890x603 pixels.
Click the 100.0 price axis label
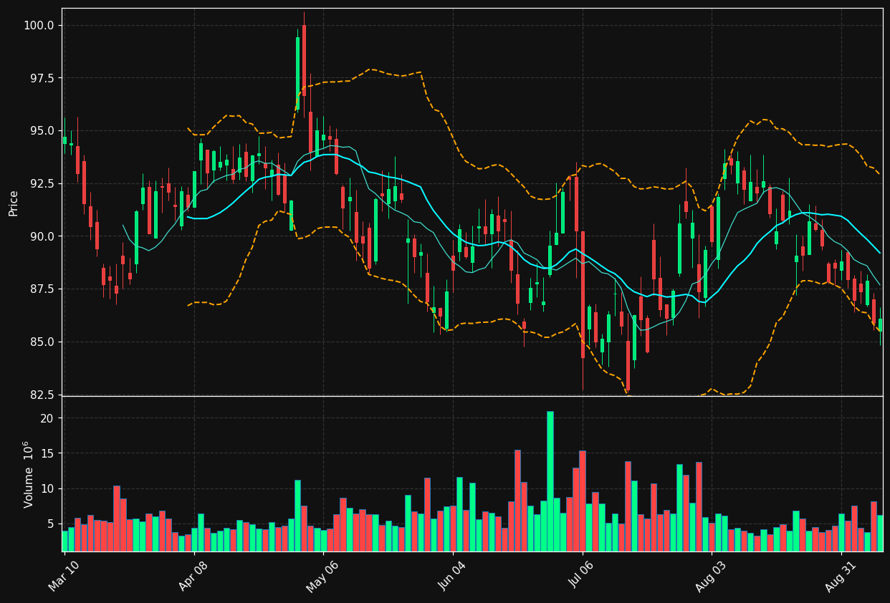39,25
